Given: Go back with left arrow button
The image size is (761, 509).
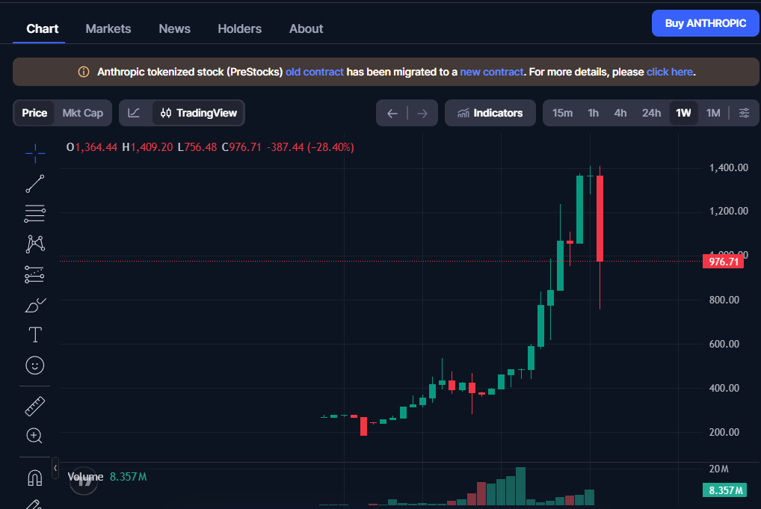Looking at the screenshot, I should [x=392, y=114].
